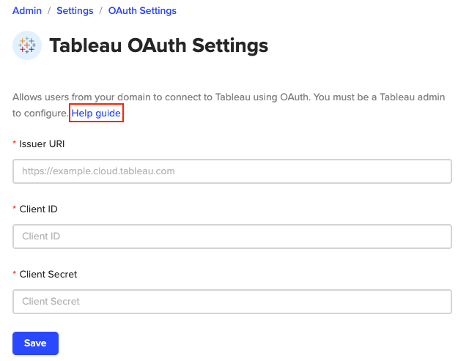
Task: Click the slash separator after Settings breadcrumb
Action: 100,11
